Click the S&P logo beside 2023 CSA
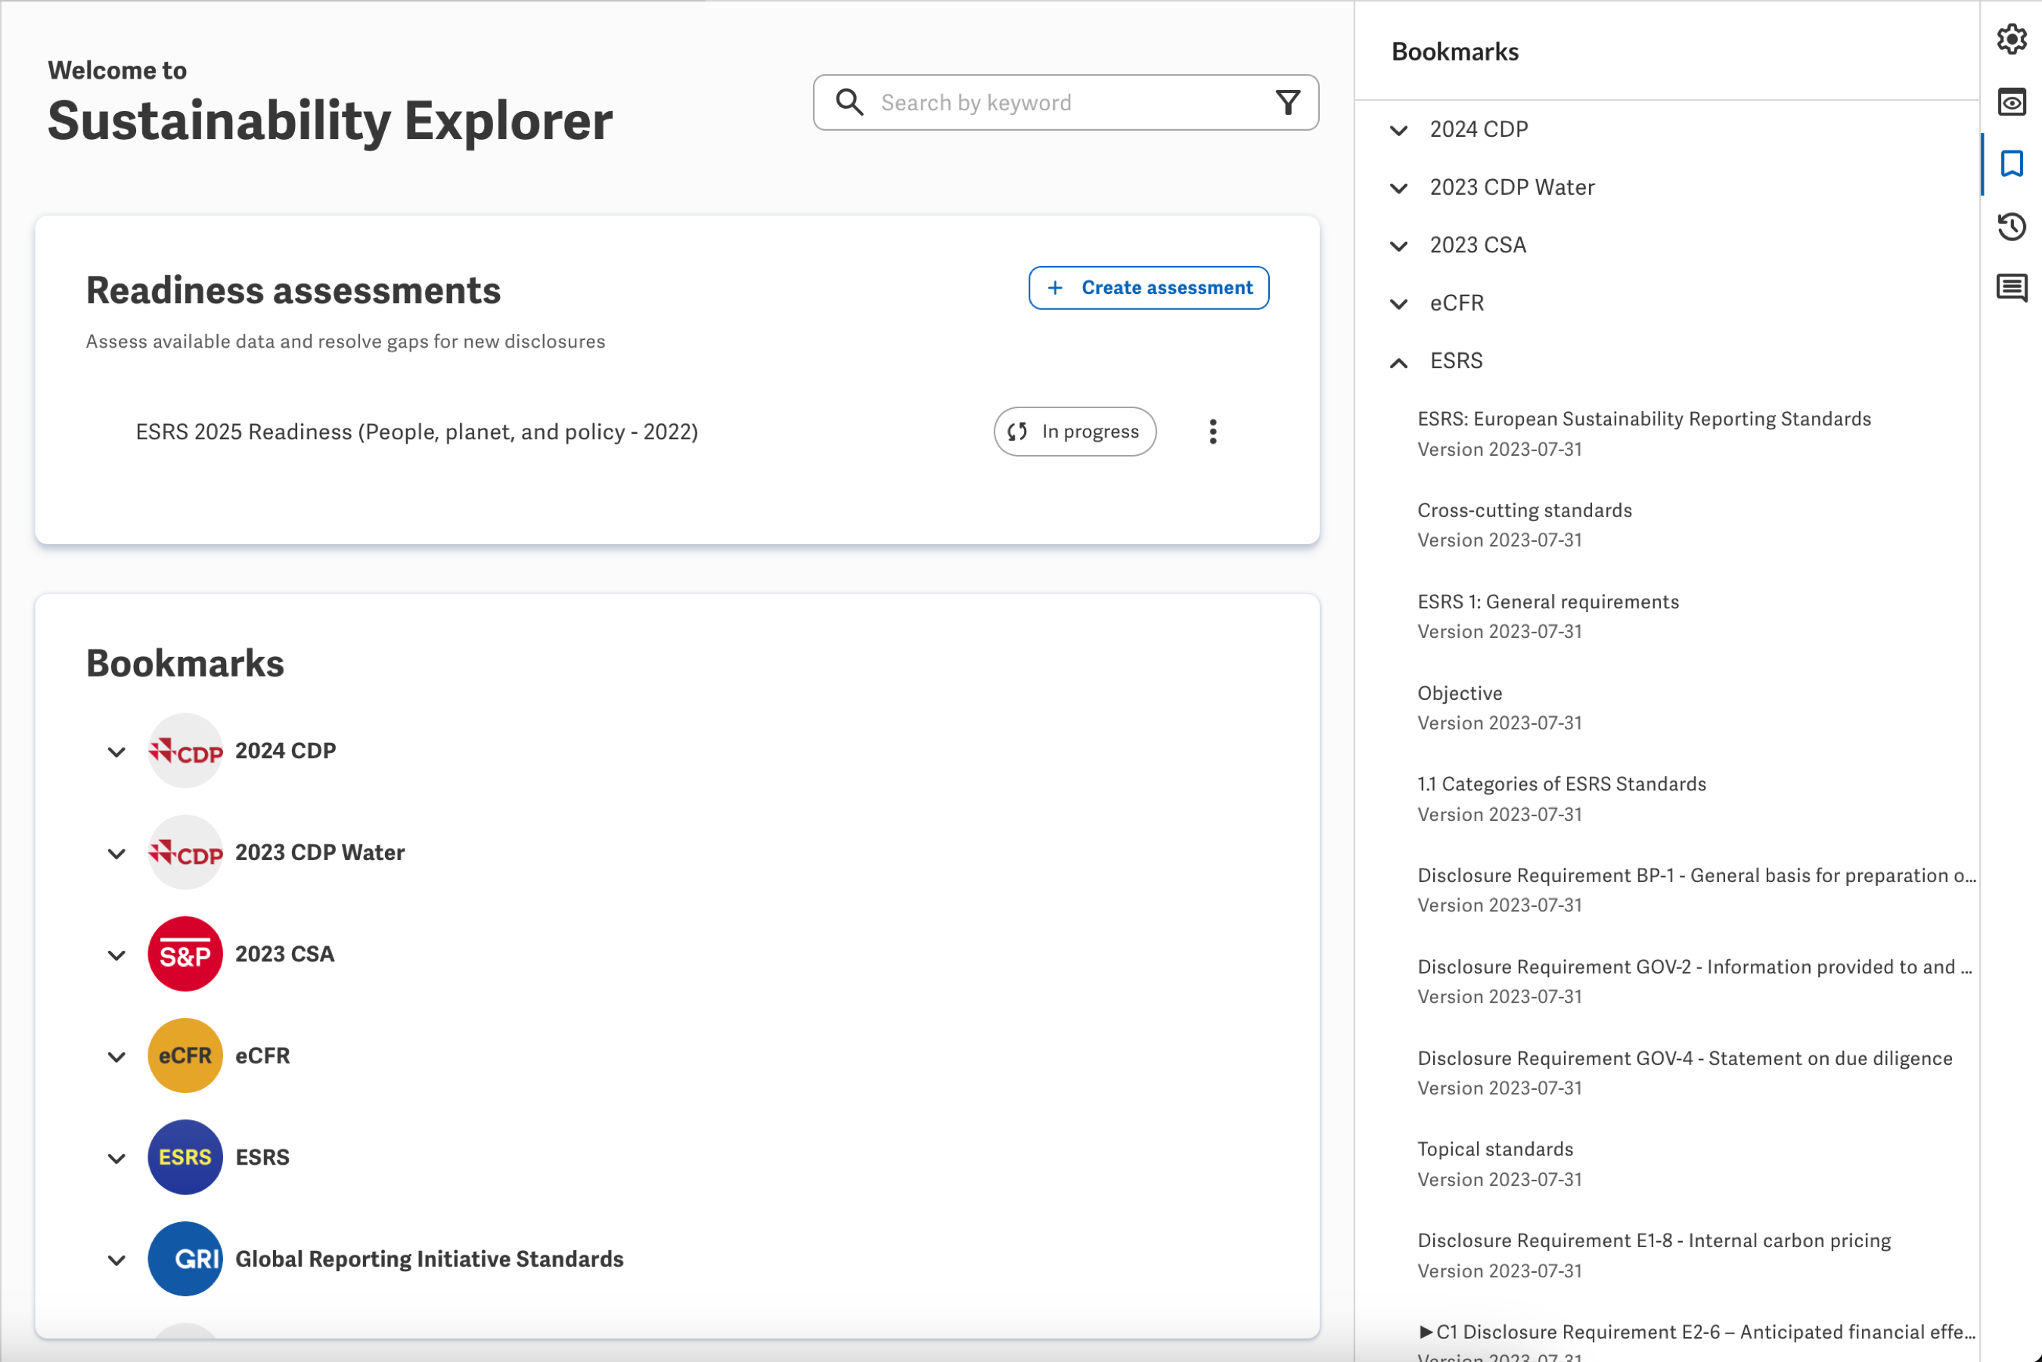The height and width of the screenshot is (1362, 2042). click(x=185, y=953)
